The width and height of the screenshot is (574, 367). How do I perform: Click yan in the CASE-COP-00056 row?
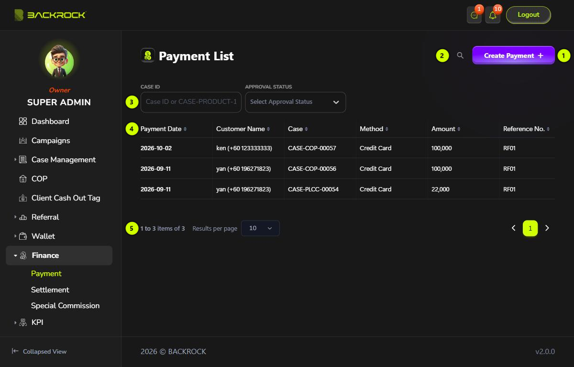pos(243,169)
